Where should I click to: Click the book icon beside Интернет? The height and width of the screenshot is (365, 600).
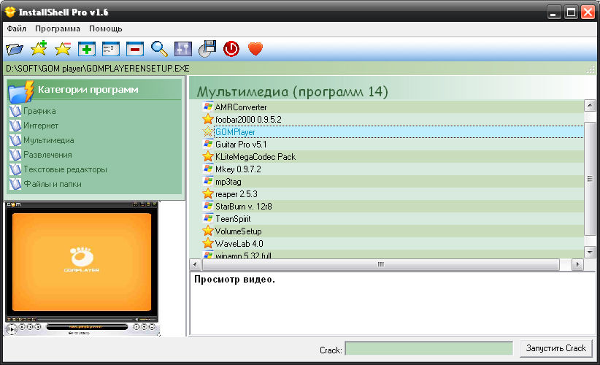coord(15,126)
